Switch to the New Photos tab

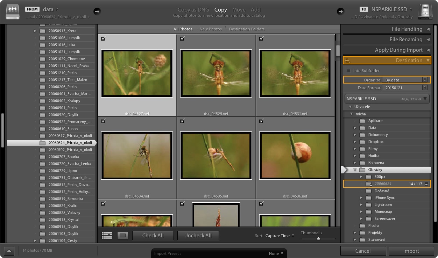pos(211,29)
